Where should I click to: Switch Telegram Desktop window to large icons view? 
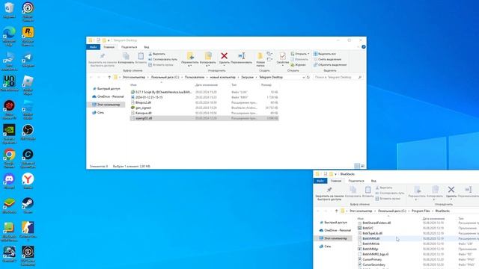(362, 166)
